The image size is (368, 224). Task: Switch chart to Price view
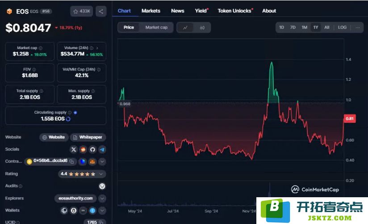coord(129,28)
